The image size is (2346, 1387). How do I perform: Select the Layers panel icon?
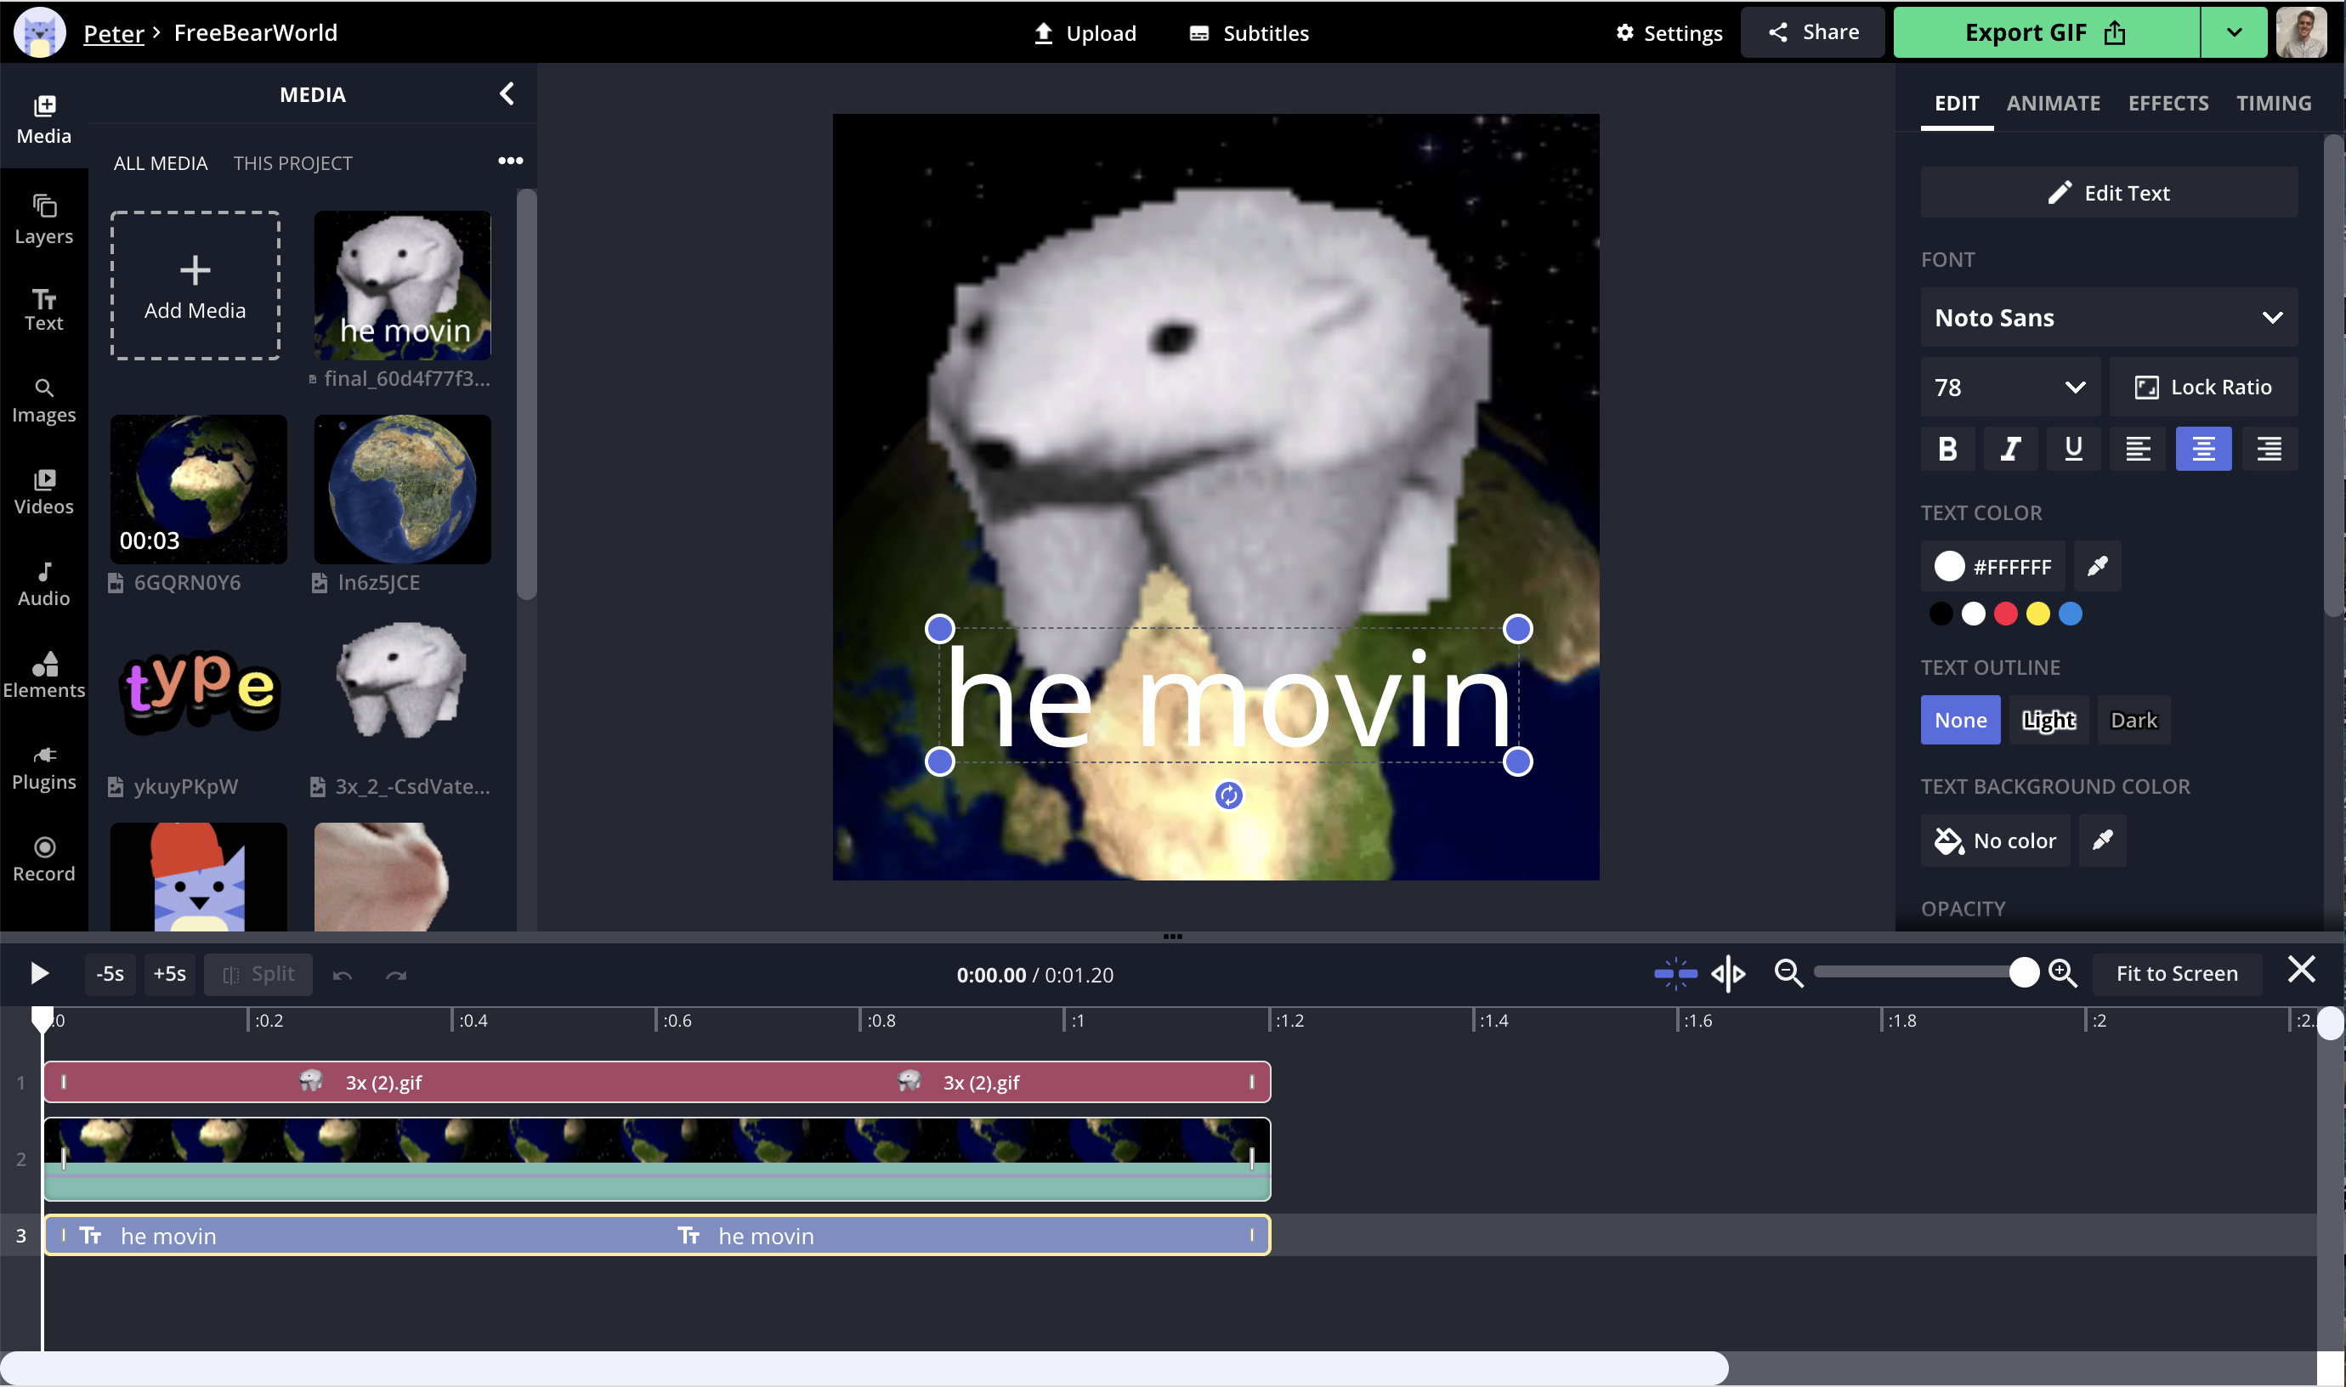(x=44, y=218)
